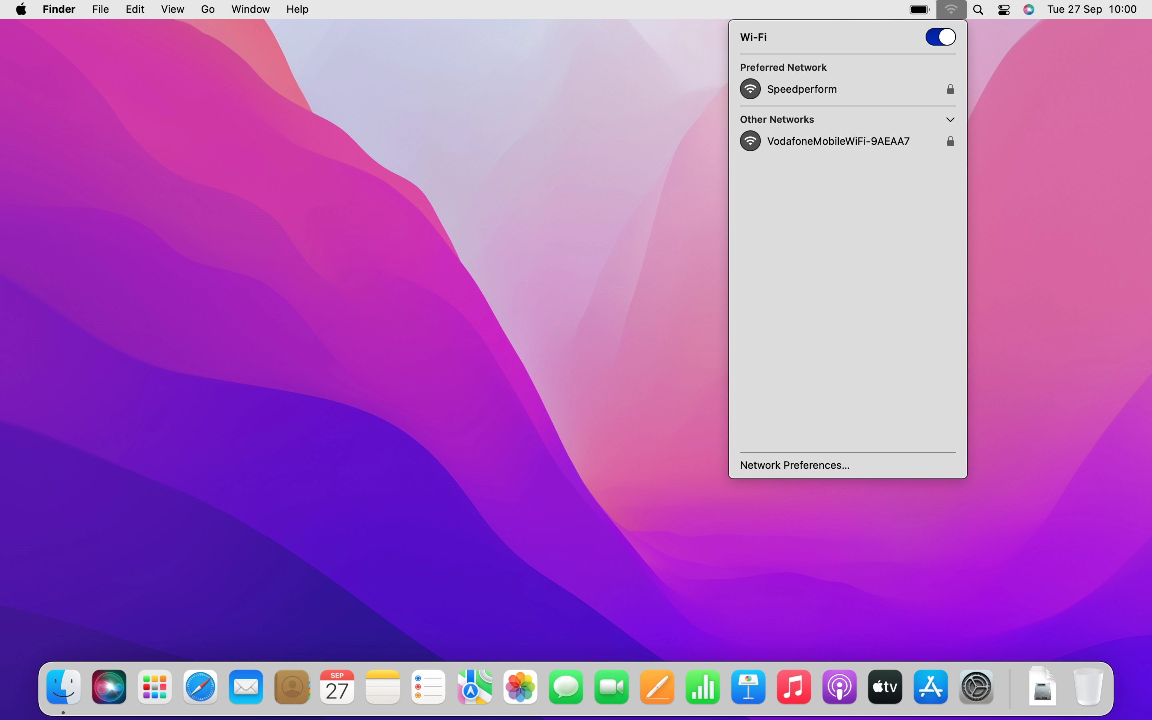Open Spotlight search magnifier icon
Viewport: 1152px width, 720px height.
(978, 10)
